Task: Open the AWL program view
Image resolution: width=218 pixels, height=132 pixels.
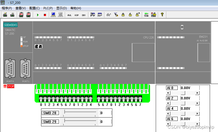Action: click(69, 15)
